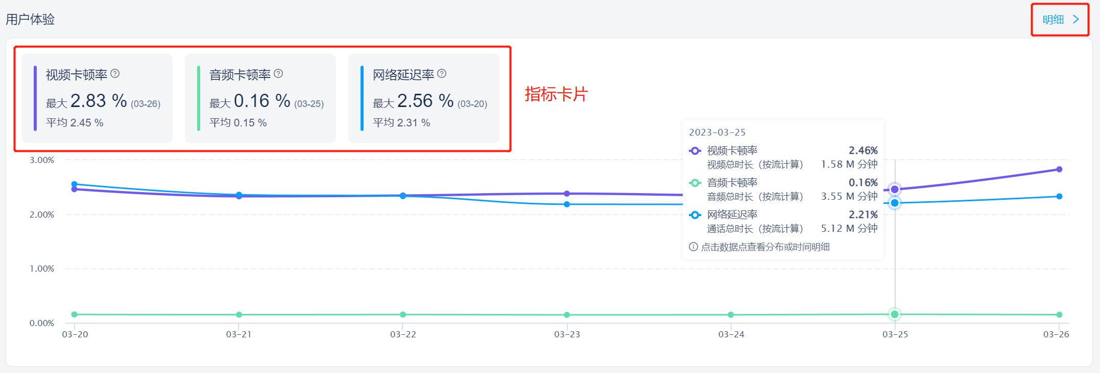Select the 网络延迟率 metric card
This screenshot has height=373, width=1100.
424,98
